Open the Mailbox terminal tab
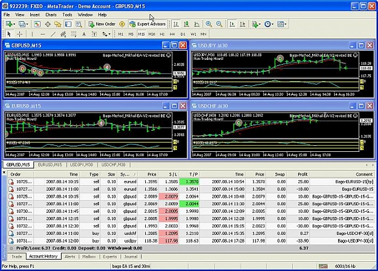378x271 pixels. (x=89, y=256)
